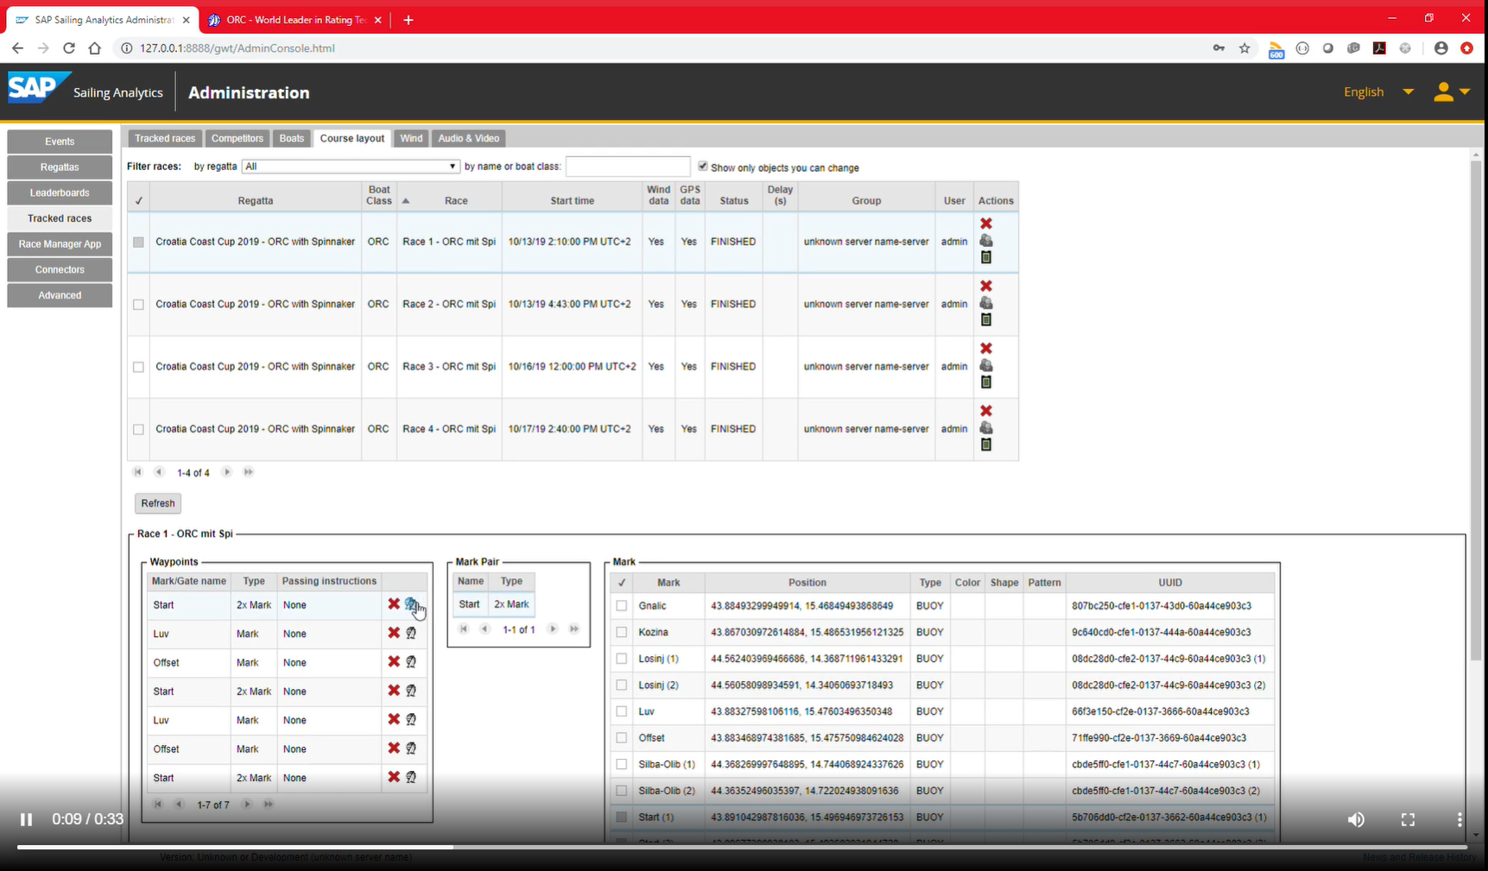Jump to last page of tracked races table
Screen dimensions: 1488x871
pyautogui.click(x=249, y=472)
